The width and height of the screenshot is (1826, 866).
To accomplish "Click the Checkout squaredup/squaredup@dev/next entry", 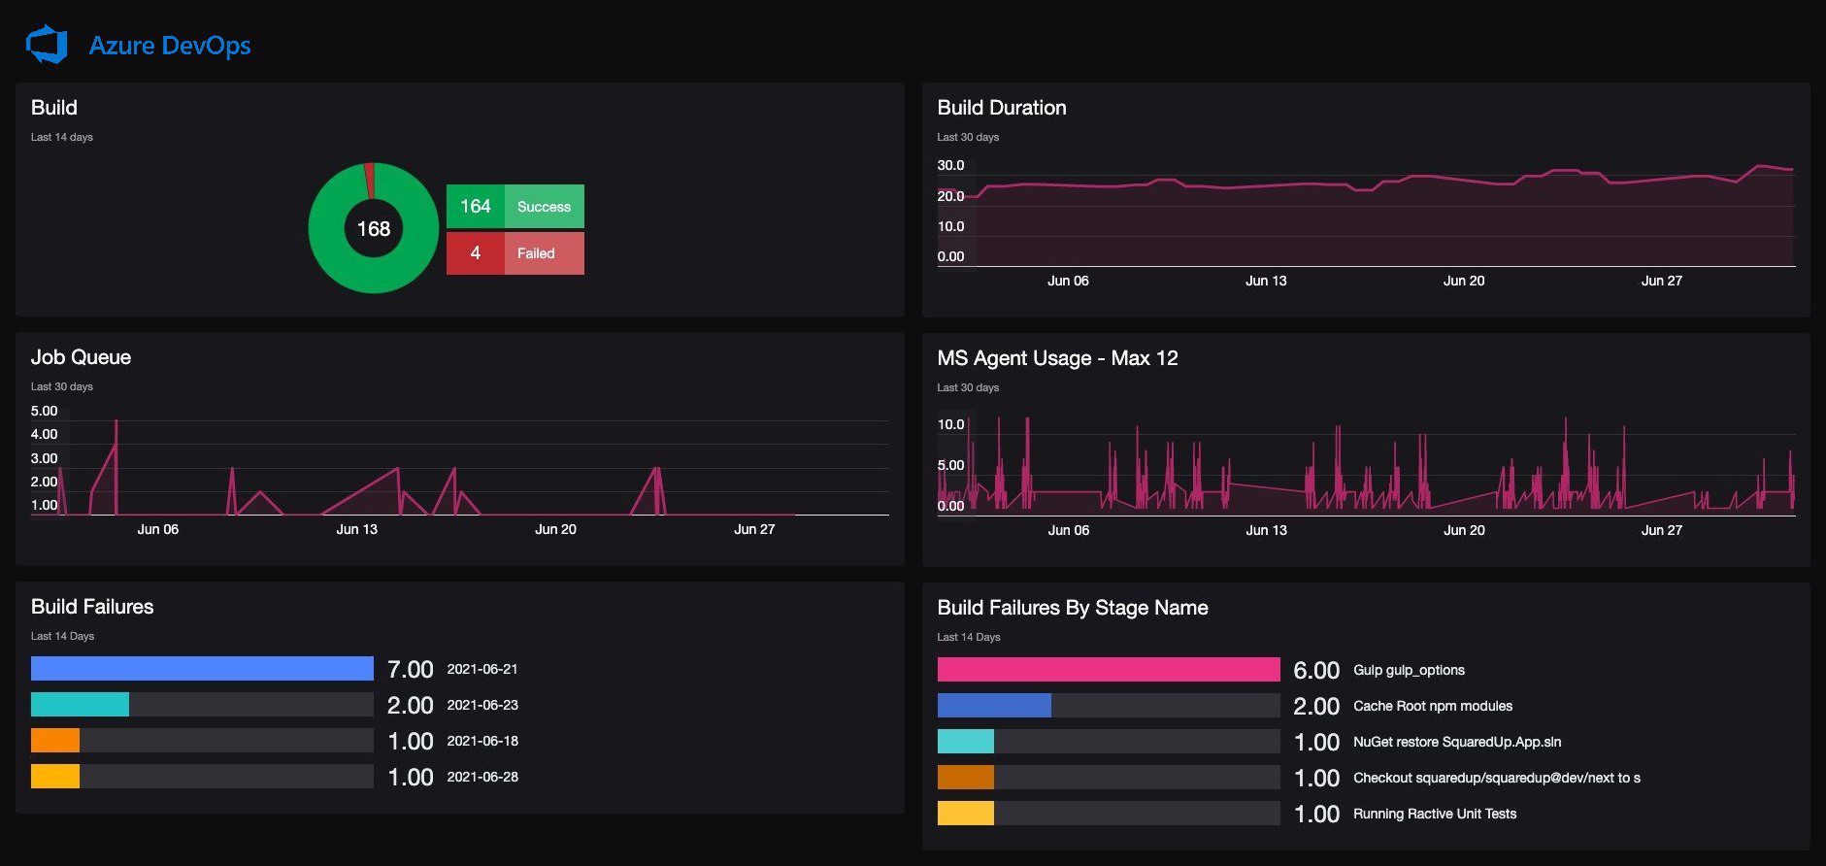I will pyautogui.click(x=1497, y=778).
